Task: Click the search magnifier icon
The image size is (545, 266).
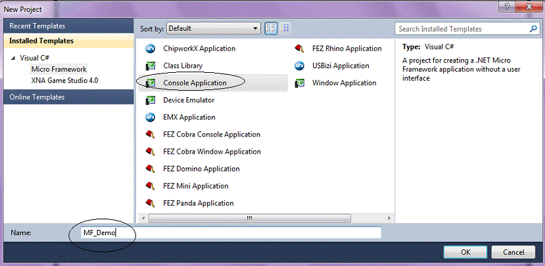Action: click(x=533, y=29)
